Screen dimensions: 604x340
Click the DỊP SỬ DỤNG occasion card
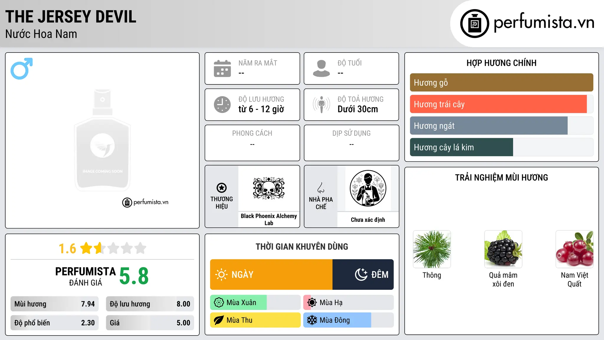351,143
